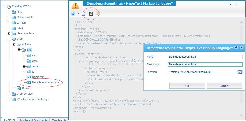Expand the Web Service folder

pyautogui.click(x=9, y=94)
